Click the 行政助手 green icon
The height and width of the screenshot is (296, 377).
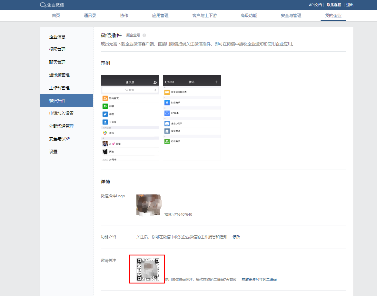coord(167,141)
